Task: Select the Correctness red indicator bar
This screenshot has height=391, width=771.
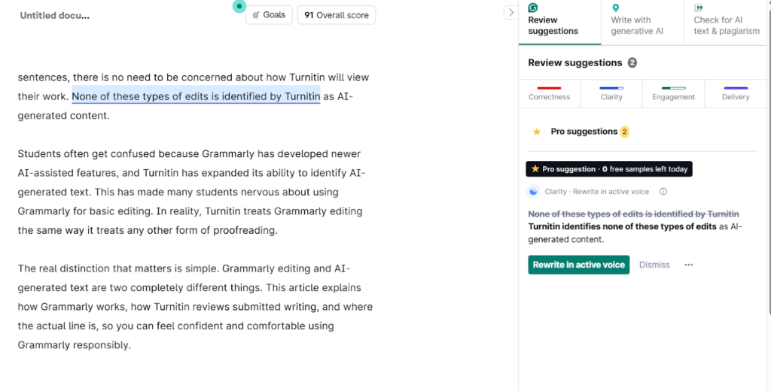Action: point(549,89)
